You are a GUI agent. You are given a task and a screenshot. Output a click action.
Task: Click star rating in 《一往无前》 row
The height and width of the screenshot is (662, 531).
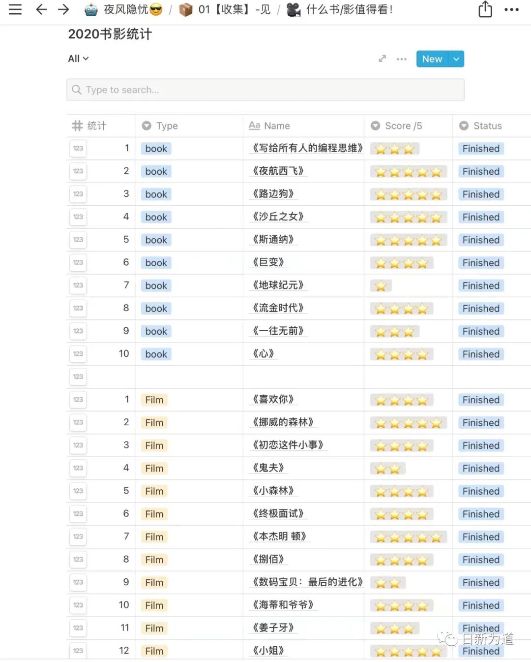point(395,332)
